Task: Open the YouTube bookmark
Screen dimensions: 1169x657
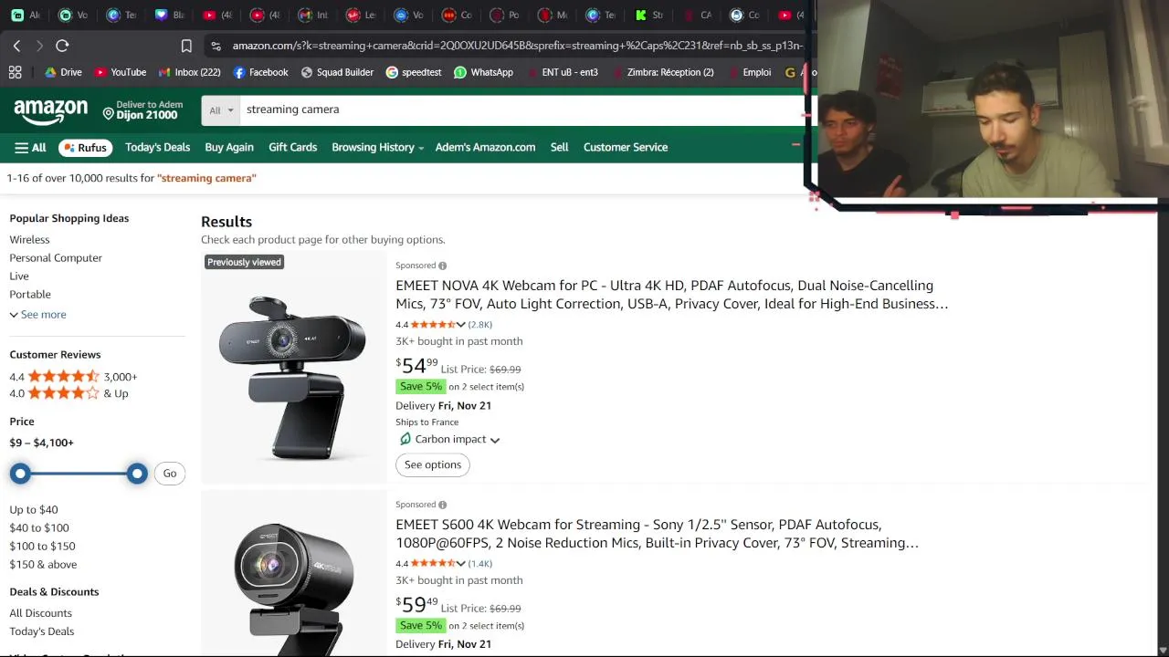Action: point(120,72)
